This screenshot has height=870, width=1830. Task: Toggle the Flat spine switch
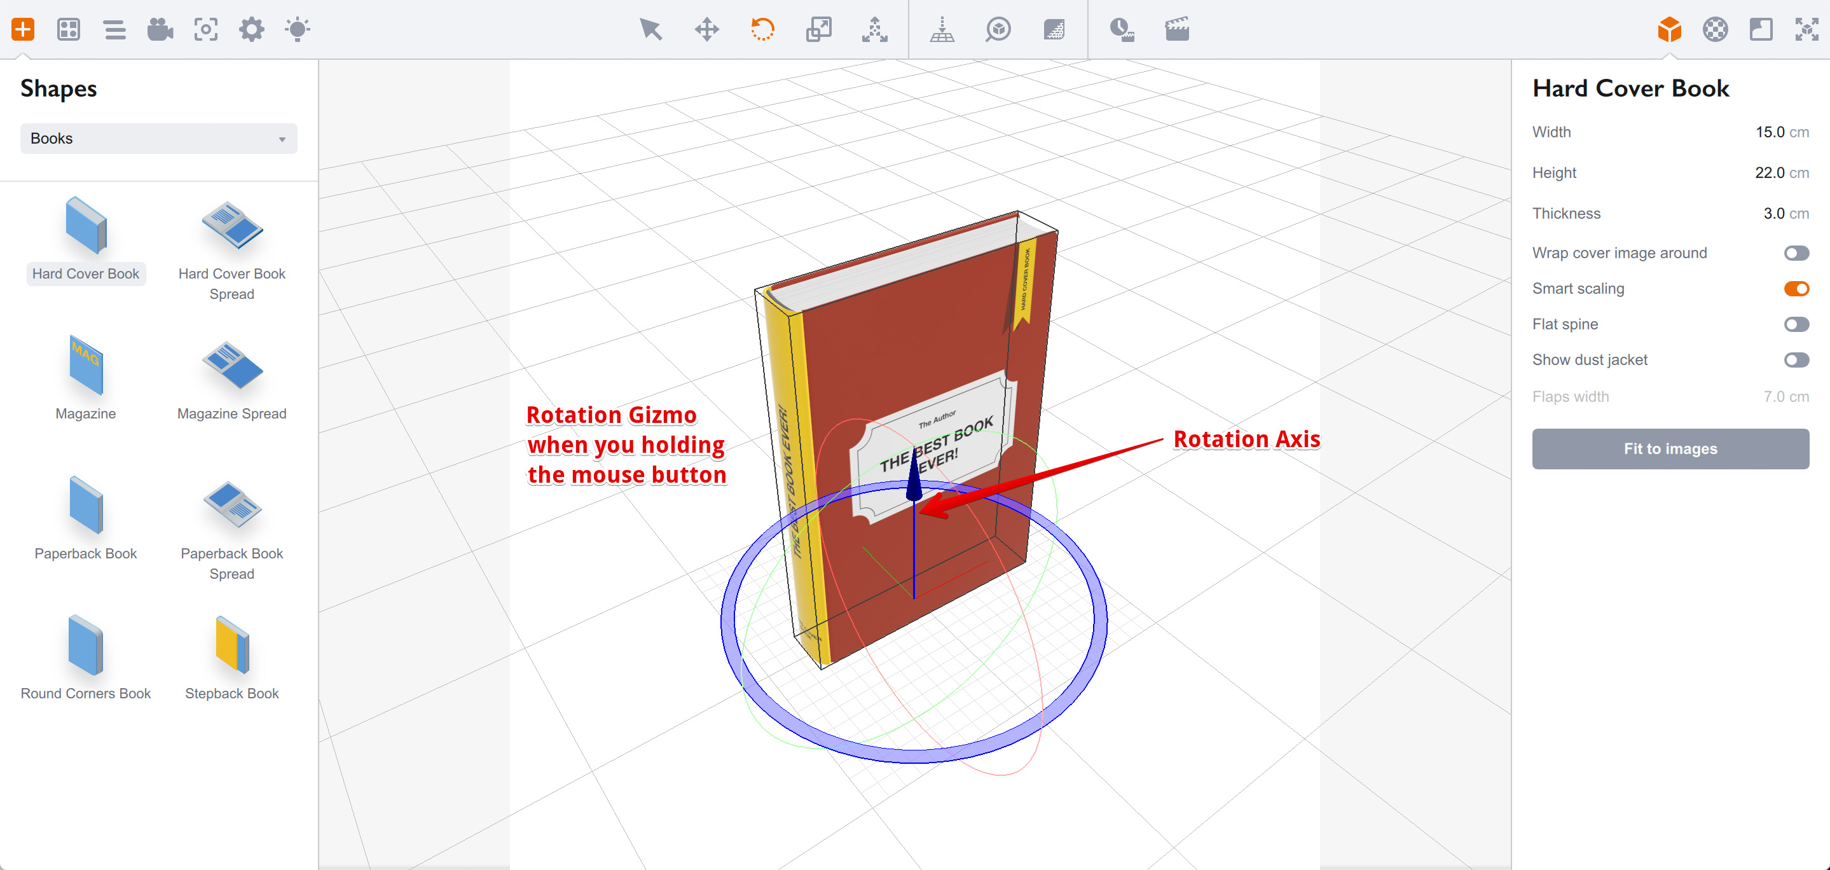pyautogui.click(x=1796, y=324)
